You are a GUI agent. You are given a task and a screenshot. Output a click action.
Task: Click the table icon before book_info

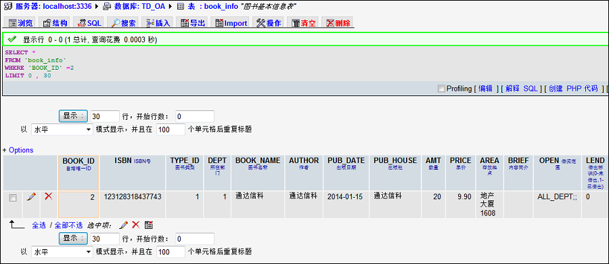[180, 6]
